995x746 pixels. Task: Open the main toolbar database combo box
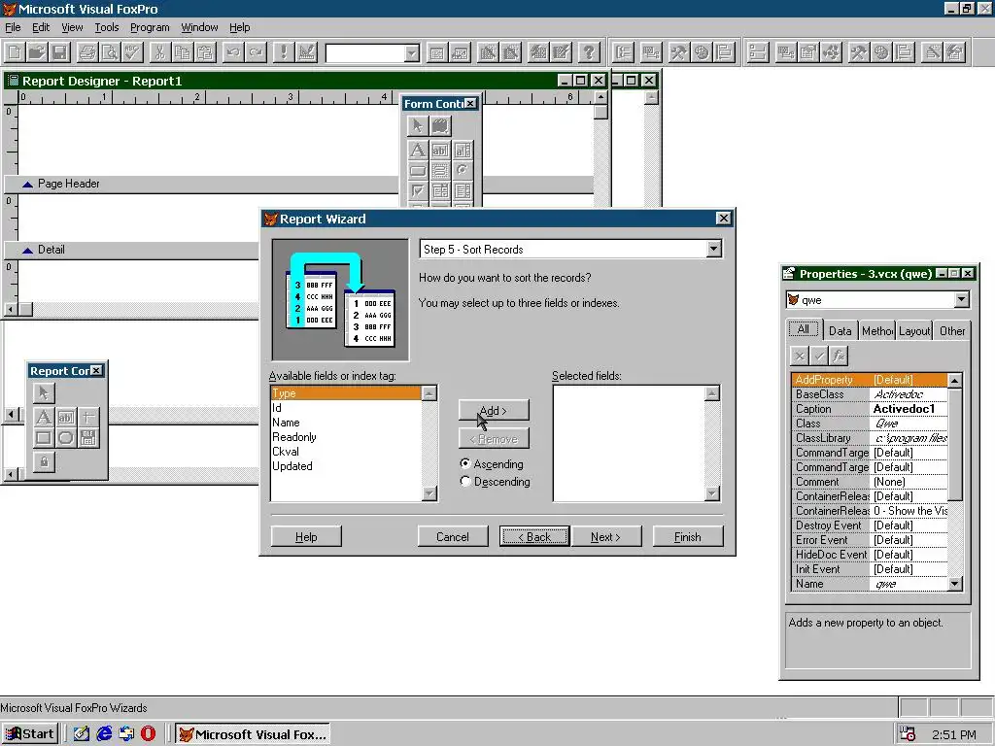pyautogui.click(x=412, y=53)
